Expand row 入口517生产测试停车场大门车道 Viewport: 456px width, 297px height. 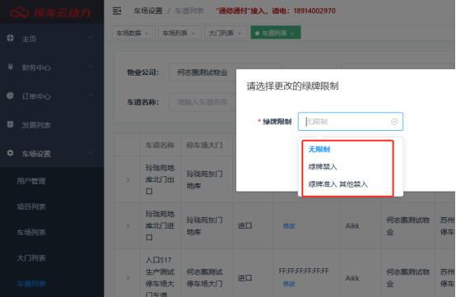pos(128,278)
